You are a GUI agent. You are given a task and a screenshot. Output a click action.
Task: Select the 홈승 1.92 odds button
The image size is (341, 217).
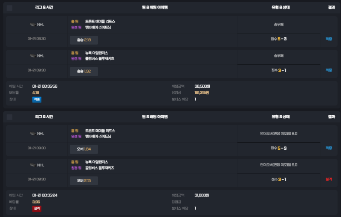pyautogui.click(x=84, y=71)
